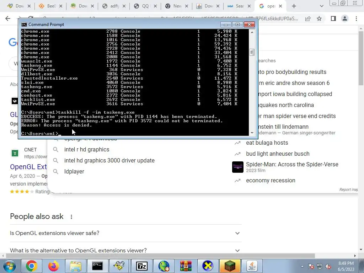This screenshot has height=273, width=364.
Task: Click trending arrow icon beside bud light
Action: pos(237,154)
